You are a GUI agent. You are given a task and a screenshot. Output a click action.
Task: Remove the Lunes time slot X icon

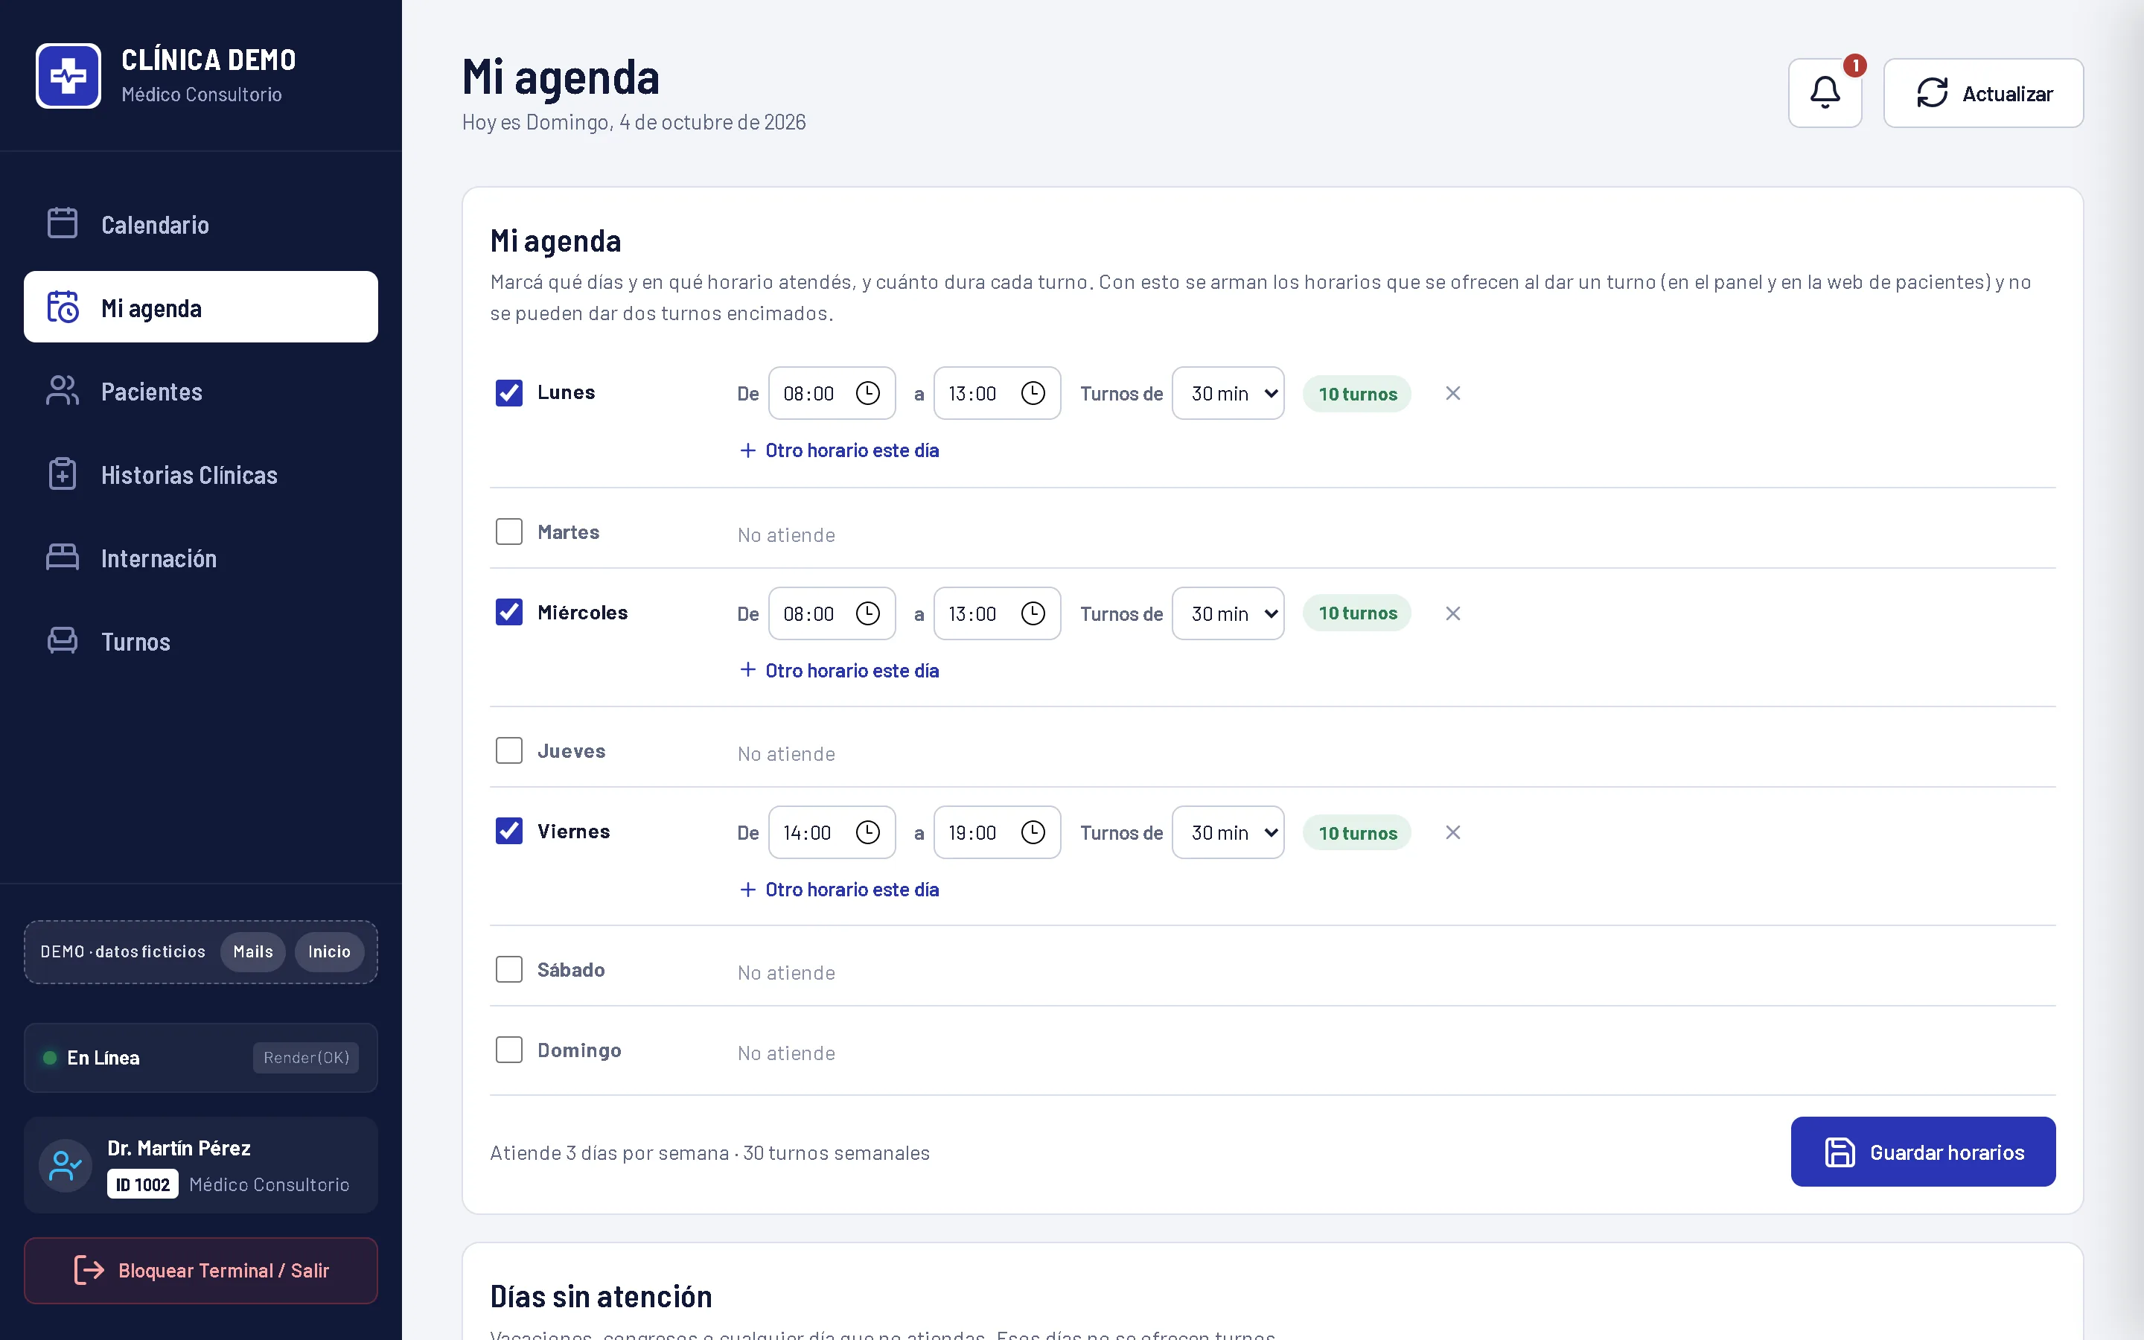(1453, 394)
